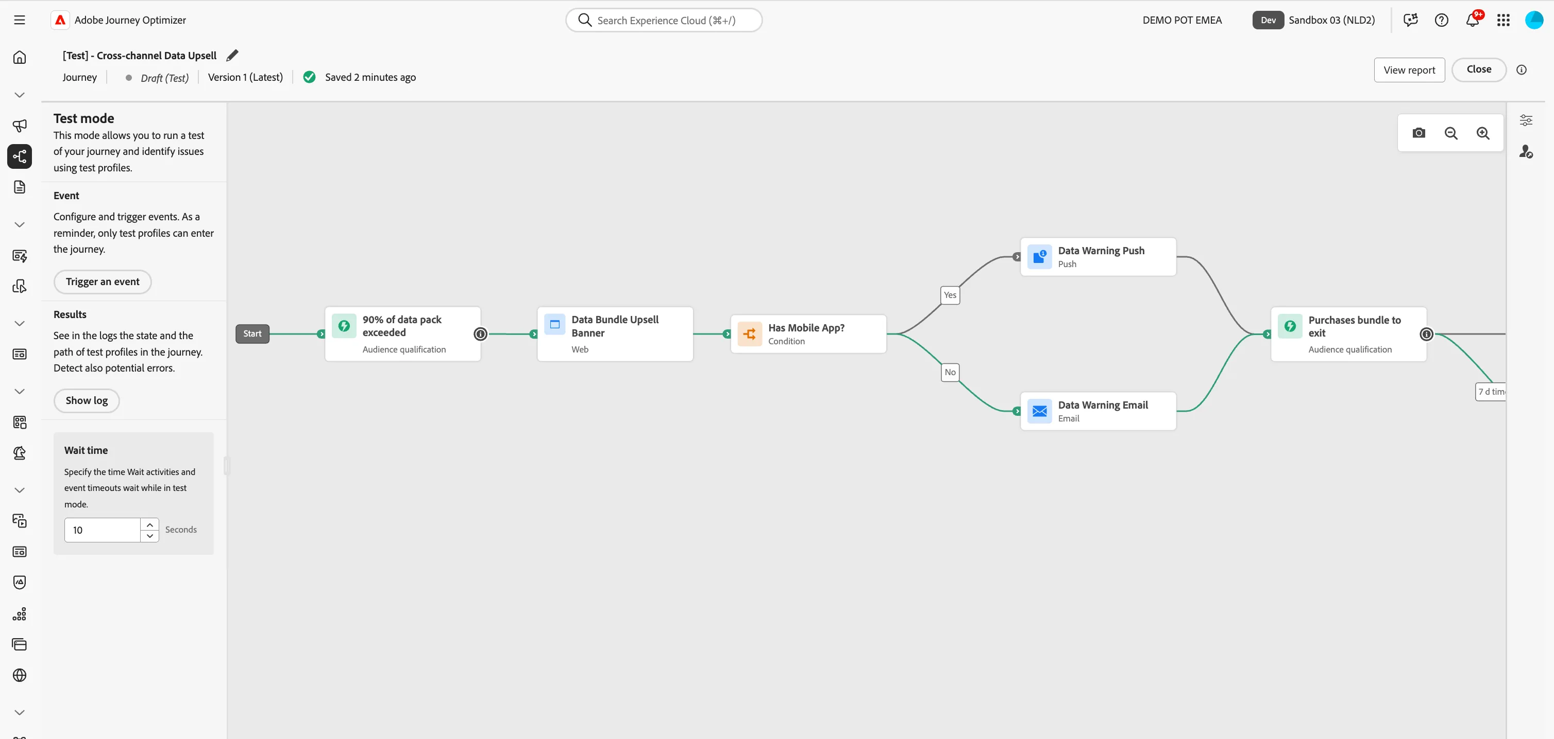Open the DEMO POT EMEA organization switcher
1554x739 pixels.
click(1182, 21)
